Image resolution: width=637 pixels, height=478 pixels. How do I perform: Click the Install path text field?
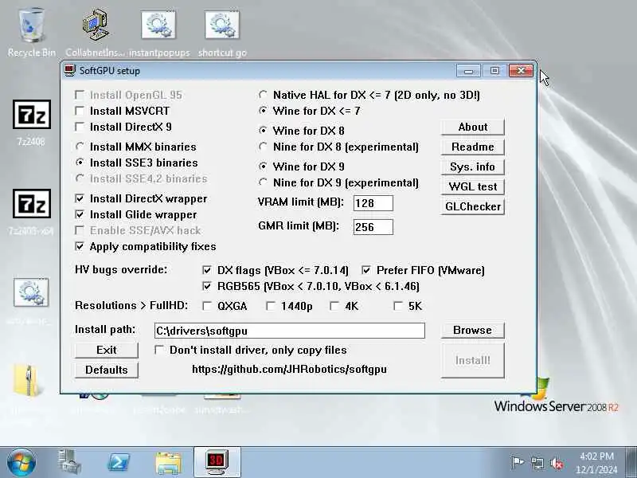pos(290,331)
